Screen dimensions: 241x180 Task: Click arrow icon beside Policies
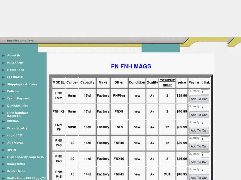pyautogui.click(x=3, y=91)
